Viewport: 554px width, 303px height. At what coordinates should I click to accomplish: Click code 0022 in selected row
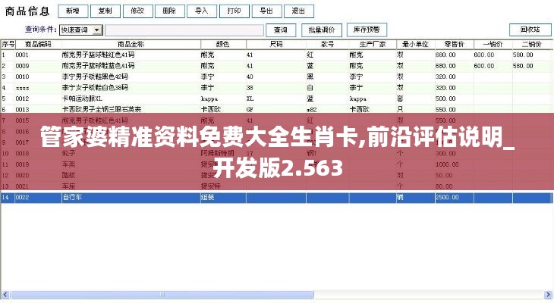(22, 198)
